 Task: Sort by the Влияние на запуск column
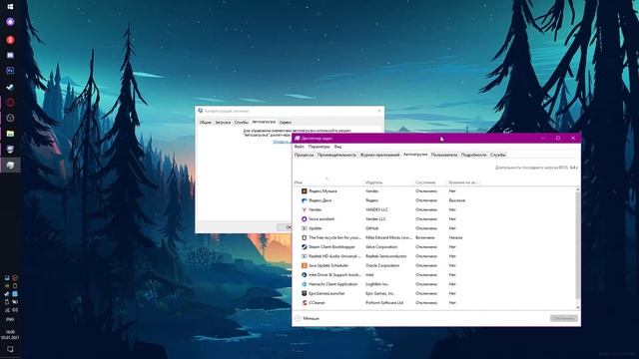463,182
